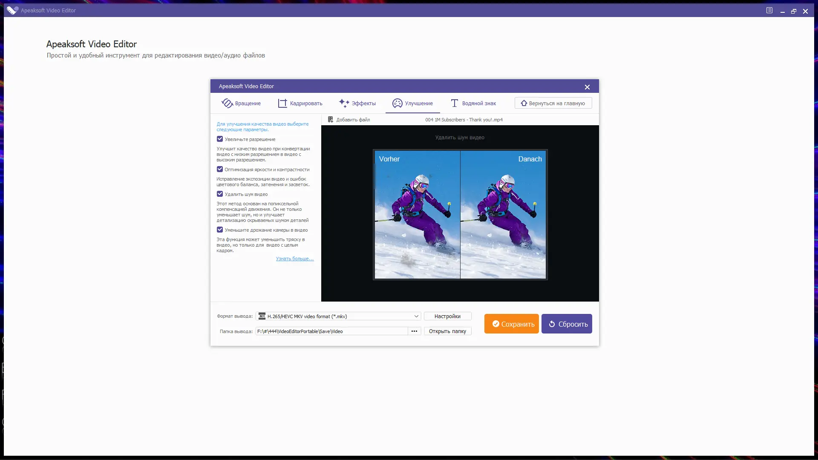Image resolution: width=818 pixels, height=460 pixels.
Task: Toggle brightness and contrast optimization checkbox
Action: [220, 169]
